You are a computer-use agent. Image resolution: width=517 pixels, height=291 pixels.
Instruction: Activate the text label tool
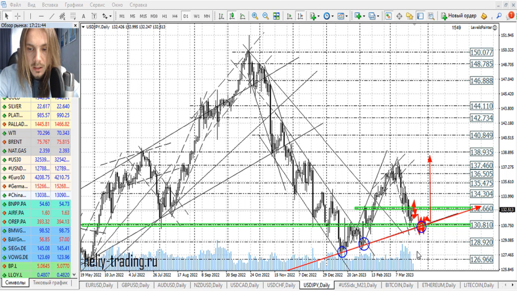coord(84,16)
